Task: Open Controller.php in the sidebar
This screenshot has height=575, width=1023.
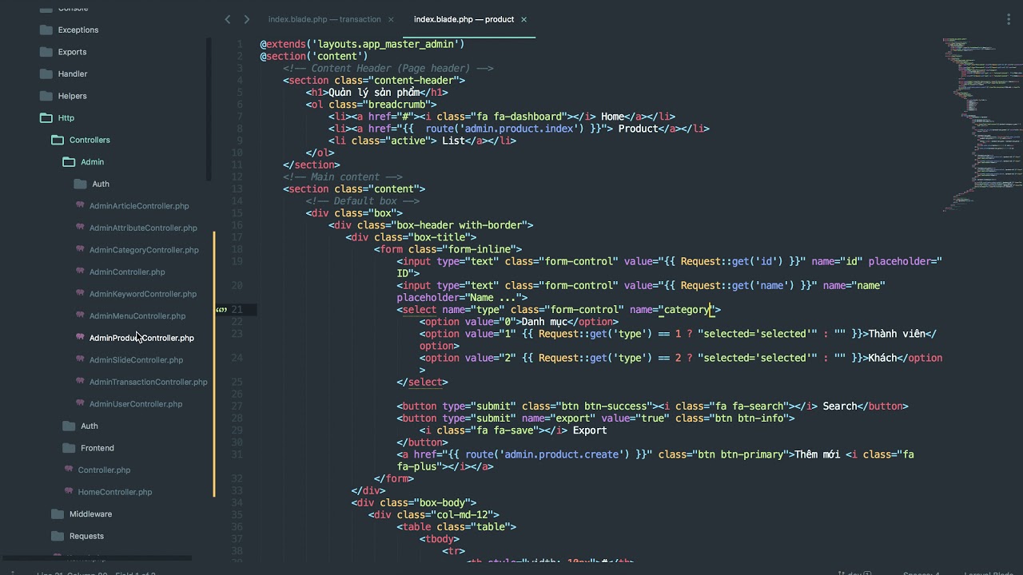Action: [104, 470]
